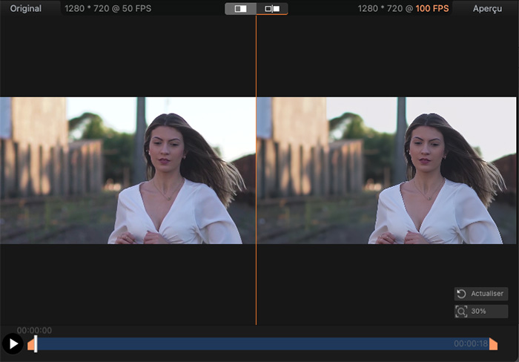Open the 30% zoom level control
The width and height of the screenshot is (519, 362).
click(x=480, y=312)
